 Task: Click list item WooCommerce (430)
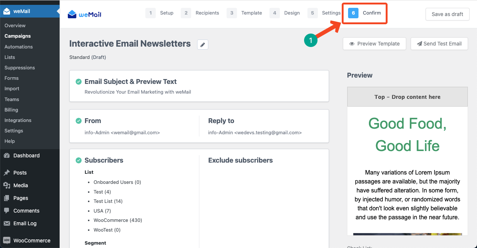click(118, 220)
